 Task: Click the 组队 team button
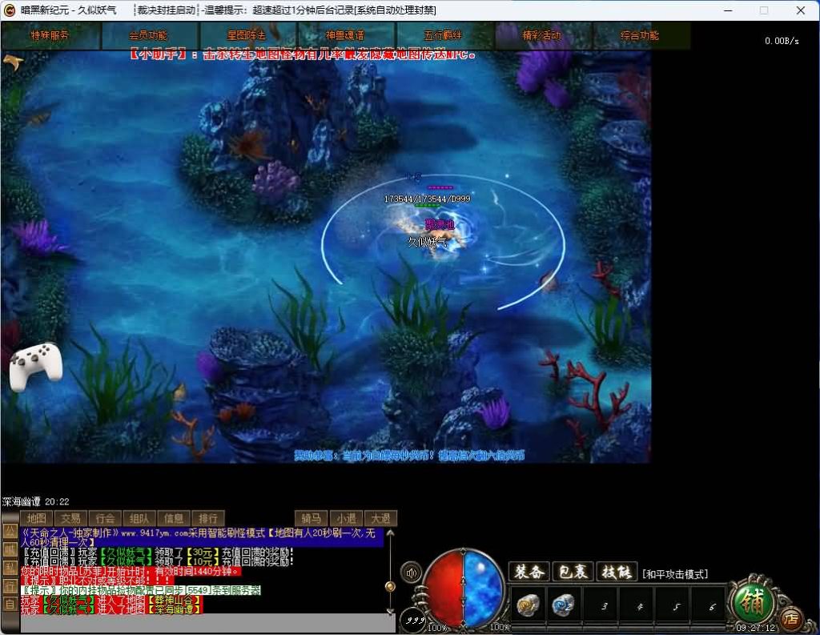click(139, 518)
